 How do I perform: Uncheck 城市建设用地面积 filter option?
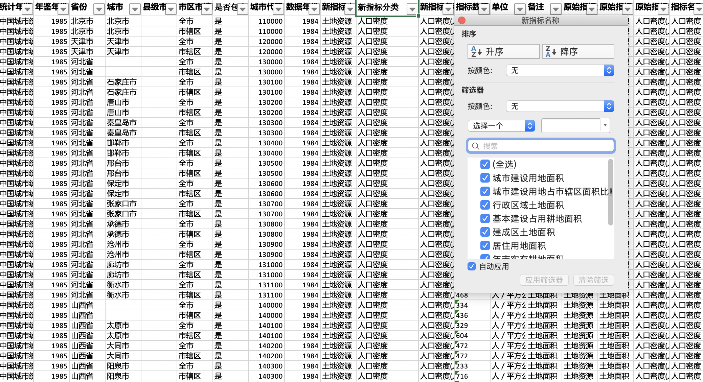[485, 178]
